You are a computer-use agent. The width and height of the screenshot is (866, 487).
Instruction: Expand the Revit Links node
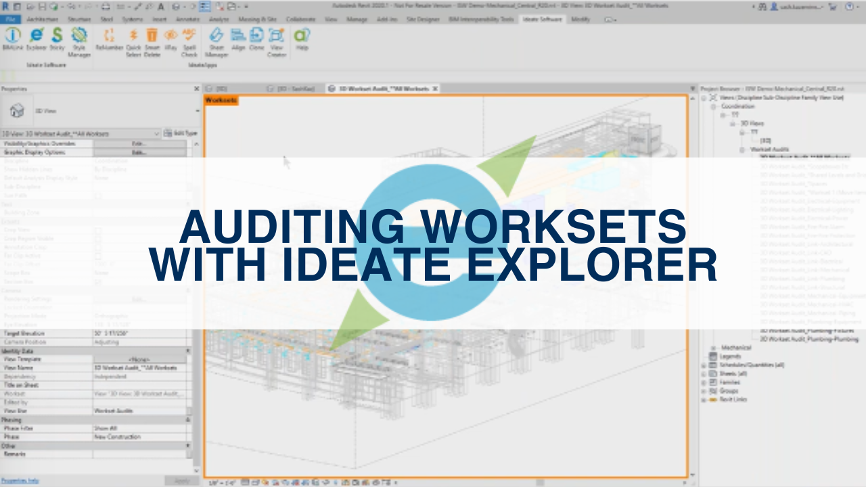coord(704,399)
